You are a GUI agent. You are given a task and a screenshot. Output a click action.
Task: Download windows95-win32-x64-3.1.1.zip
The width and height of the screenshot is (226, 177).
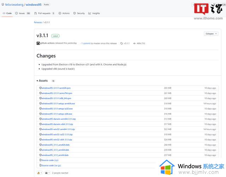56,140
